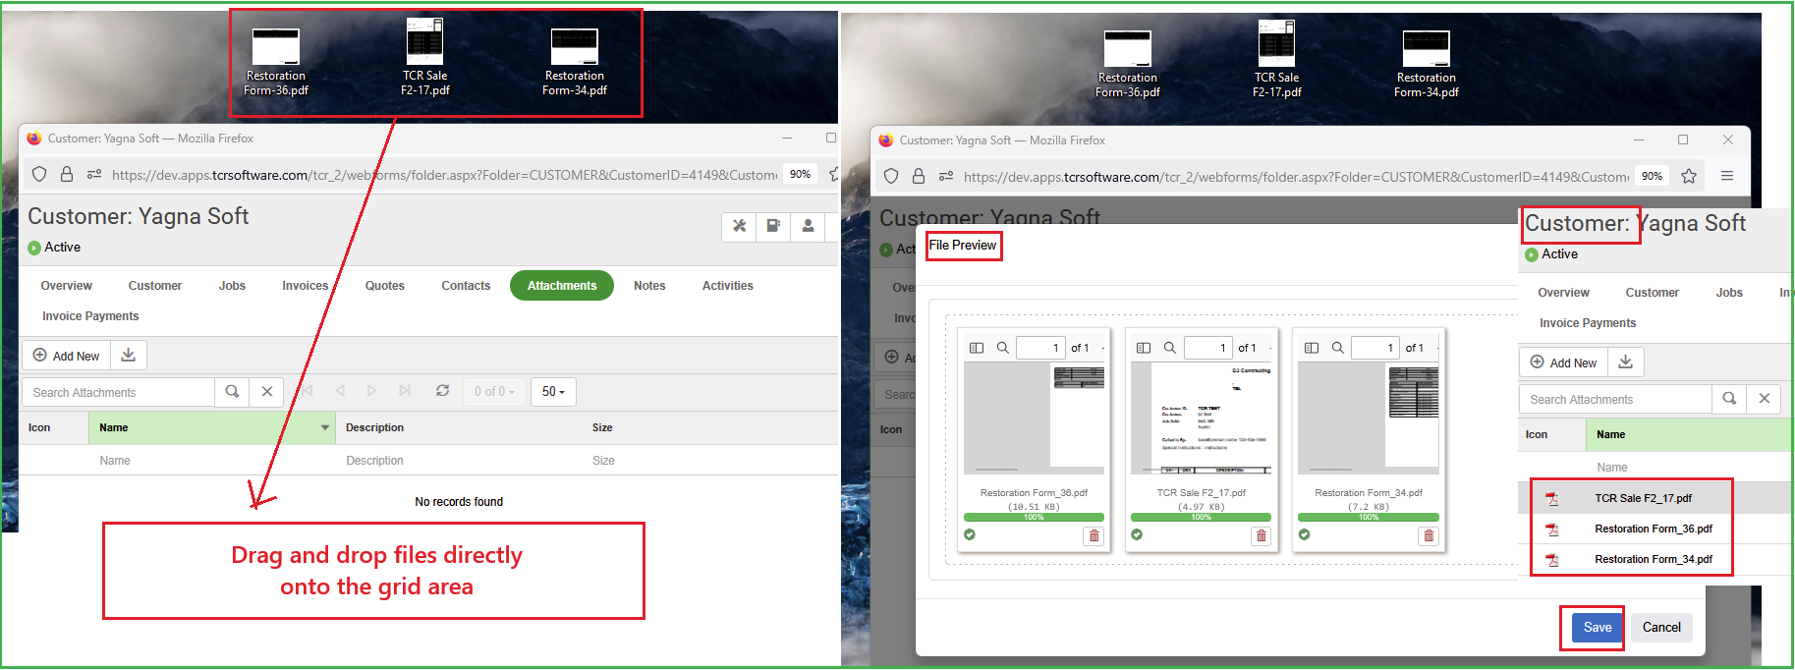Screen dimensions: 1795x670
Task: Click Add New in the inset panel listing PDFs
Action: click(1564, 363)
